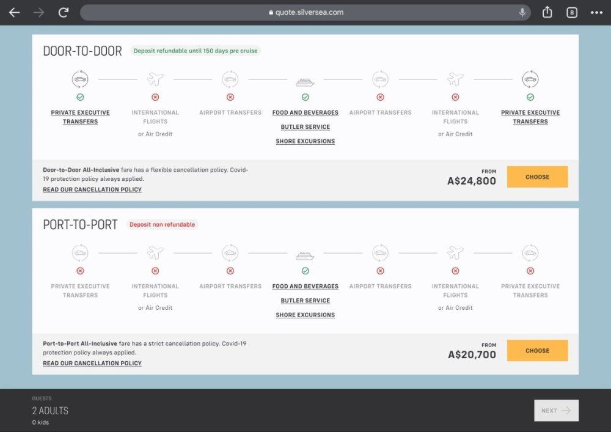Screen dimensions: 611x432
Task: Click the cruise ship icon in Door-to-Door
Action: (305, 81)
